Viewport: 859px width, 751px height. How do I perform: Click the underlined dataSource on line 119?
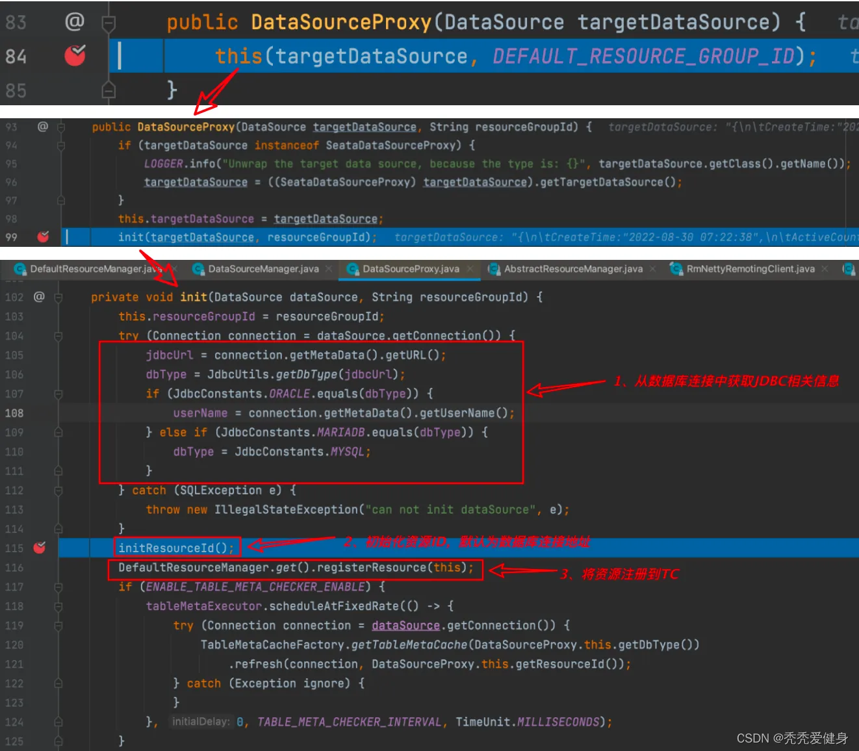pyautogui.click(x=405, y=626)
